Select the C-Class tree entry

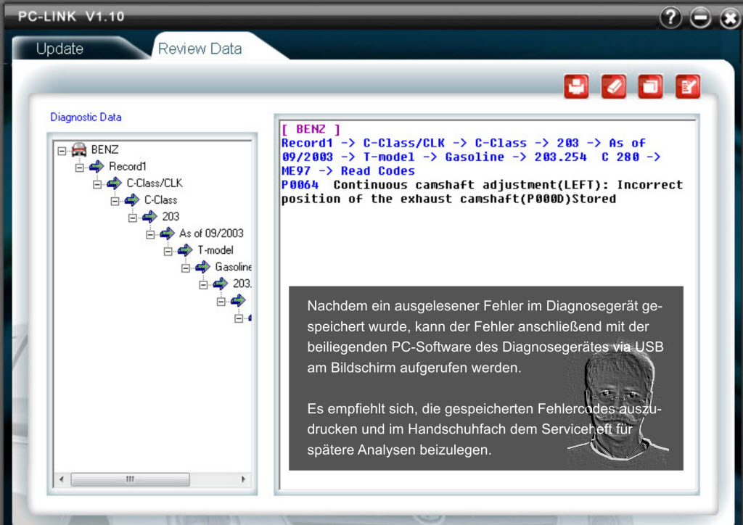[160, 199]
